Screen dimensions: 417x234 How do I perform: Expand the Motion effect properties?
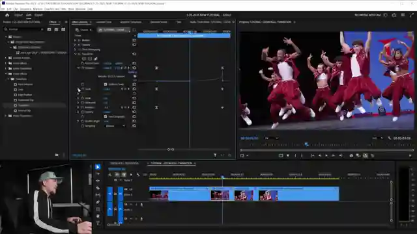pyautogui.click(x=75, y=40)
